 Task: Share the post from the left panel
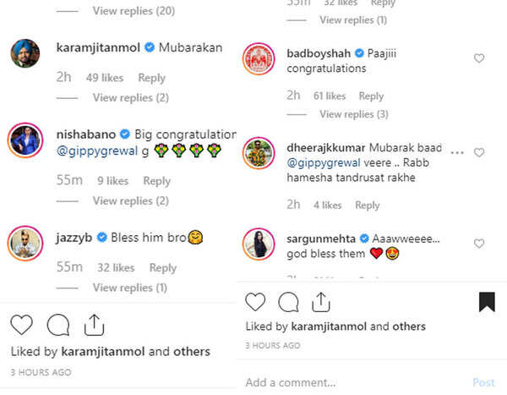(95, 325)
